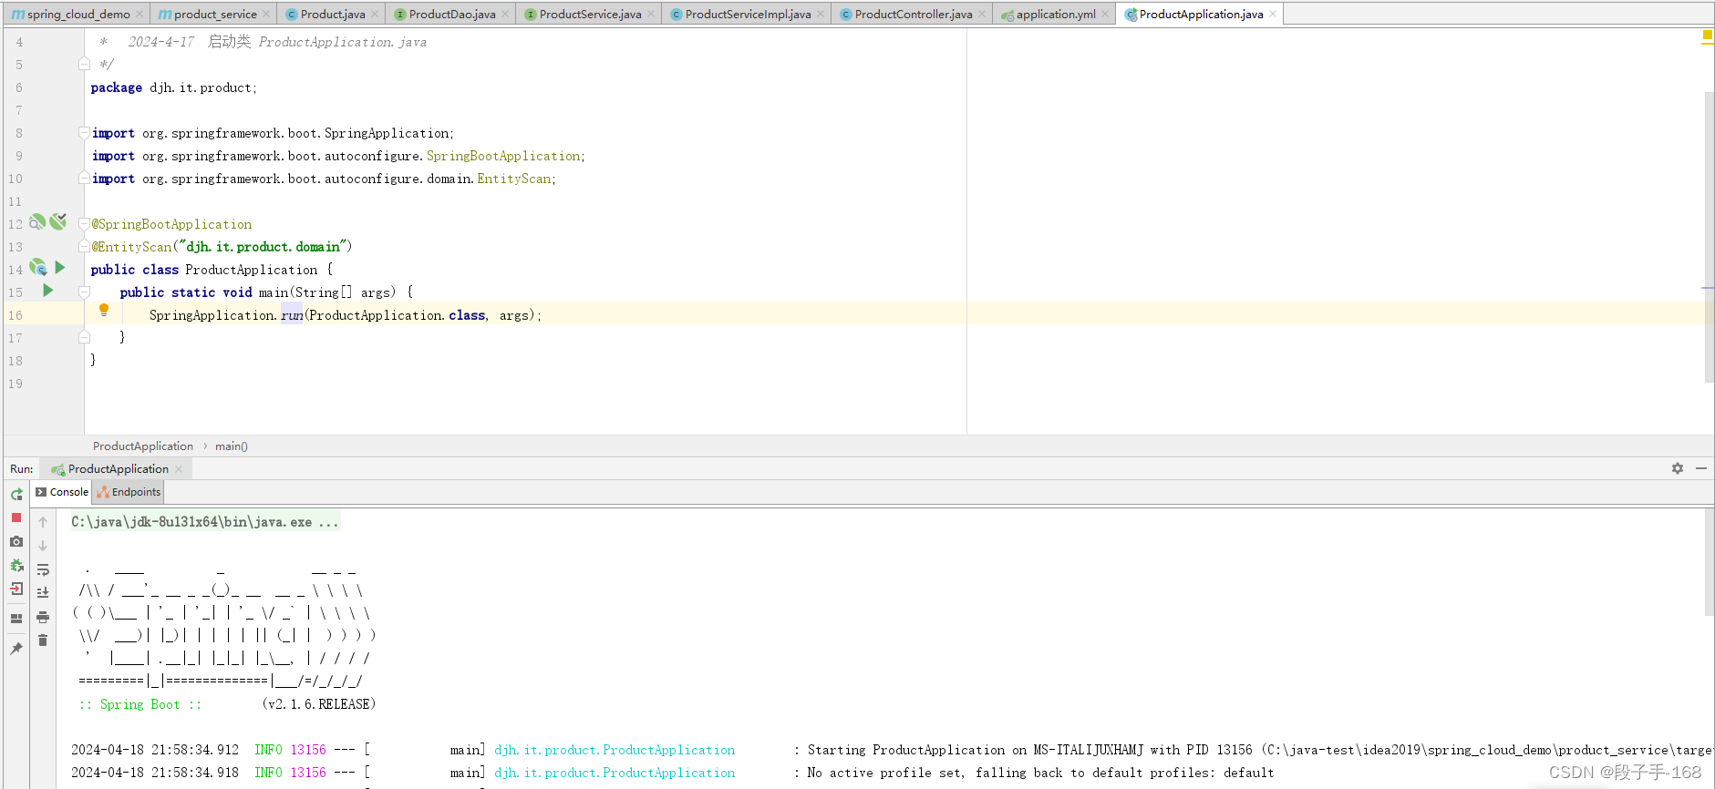Click Spring Boot run icon at line 14

point(38,268)
